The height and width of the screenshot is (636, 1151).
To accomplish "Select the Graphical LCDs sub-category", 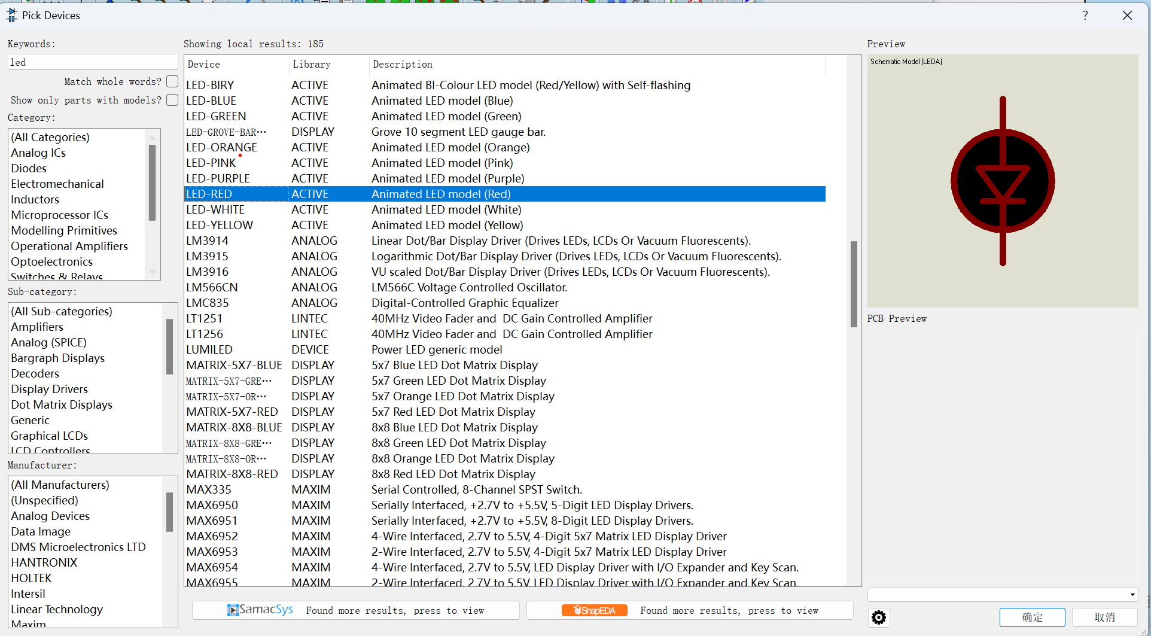I will click(49, 436).
